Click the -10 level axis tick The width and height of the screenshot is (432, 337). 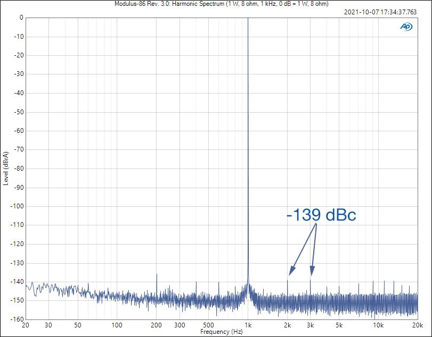(19, 37)
